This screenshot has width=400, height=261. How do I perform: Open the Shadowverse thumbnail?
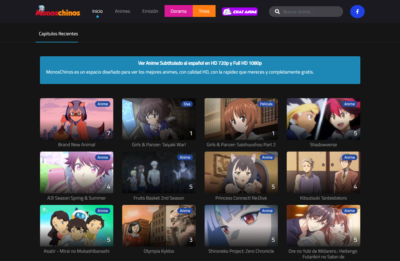pos(323,119)
